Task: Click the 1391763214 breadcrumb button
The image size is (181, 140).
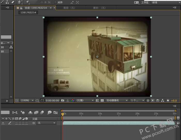Action: pos(28,12)
